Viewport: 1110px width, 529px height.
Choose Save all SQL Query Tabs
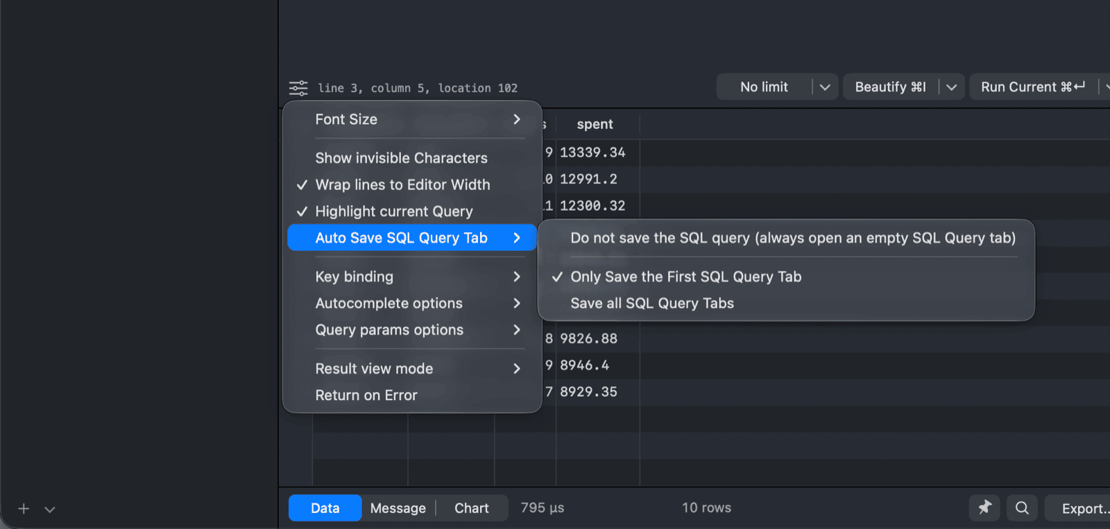pos(786,304)
